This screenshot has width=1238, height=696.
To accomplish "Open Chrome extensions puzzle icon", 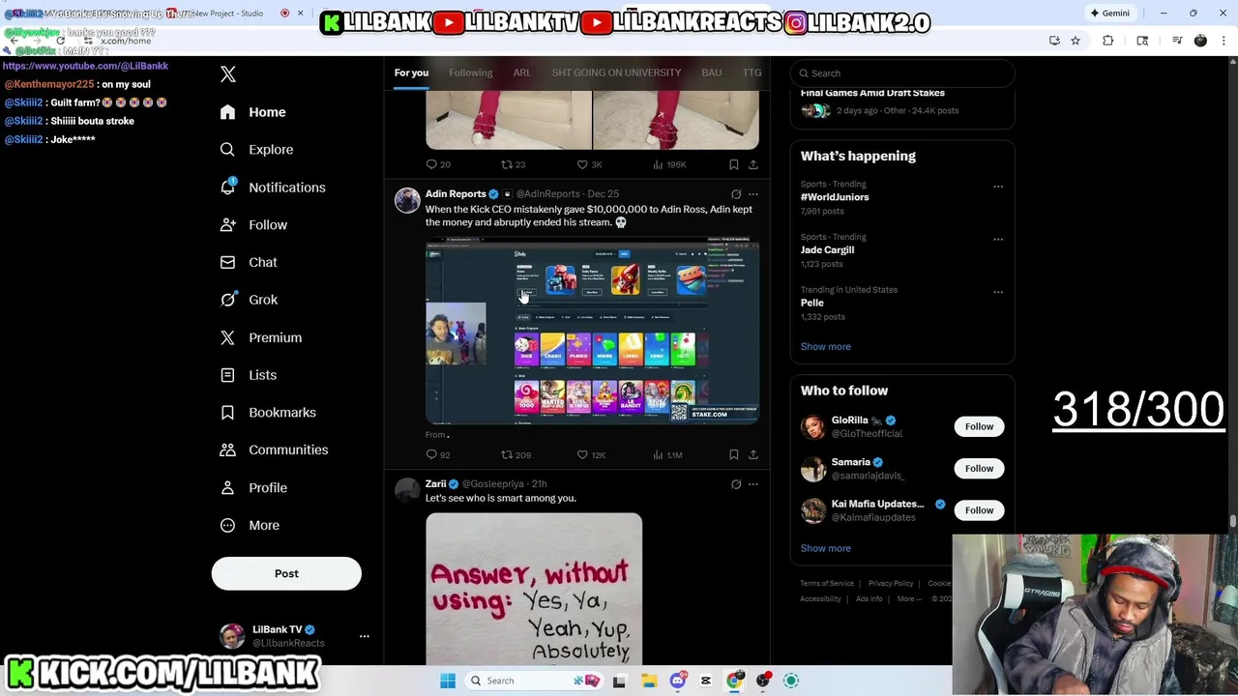I will pos(1108,41).
